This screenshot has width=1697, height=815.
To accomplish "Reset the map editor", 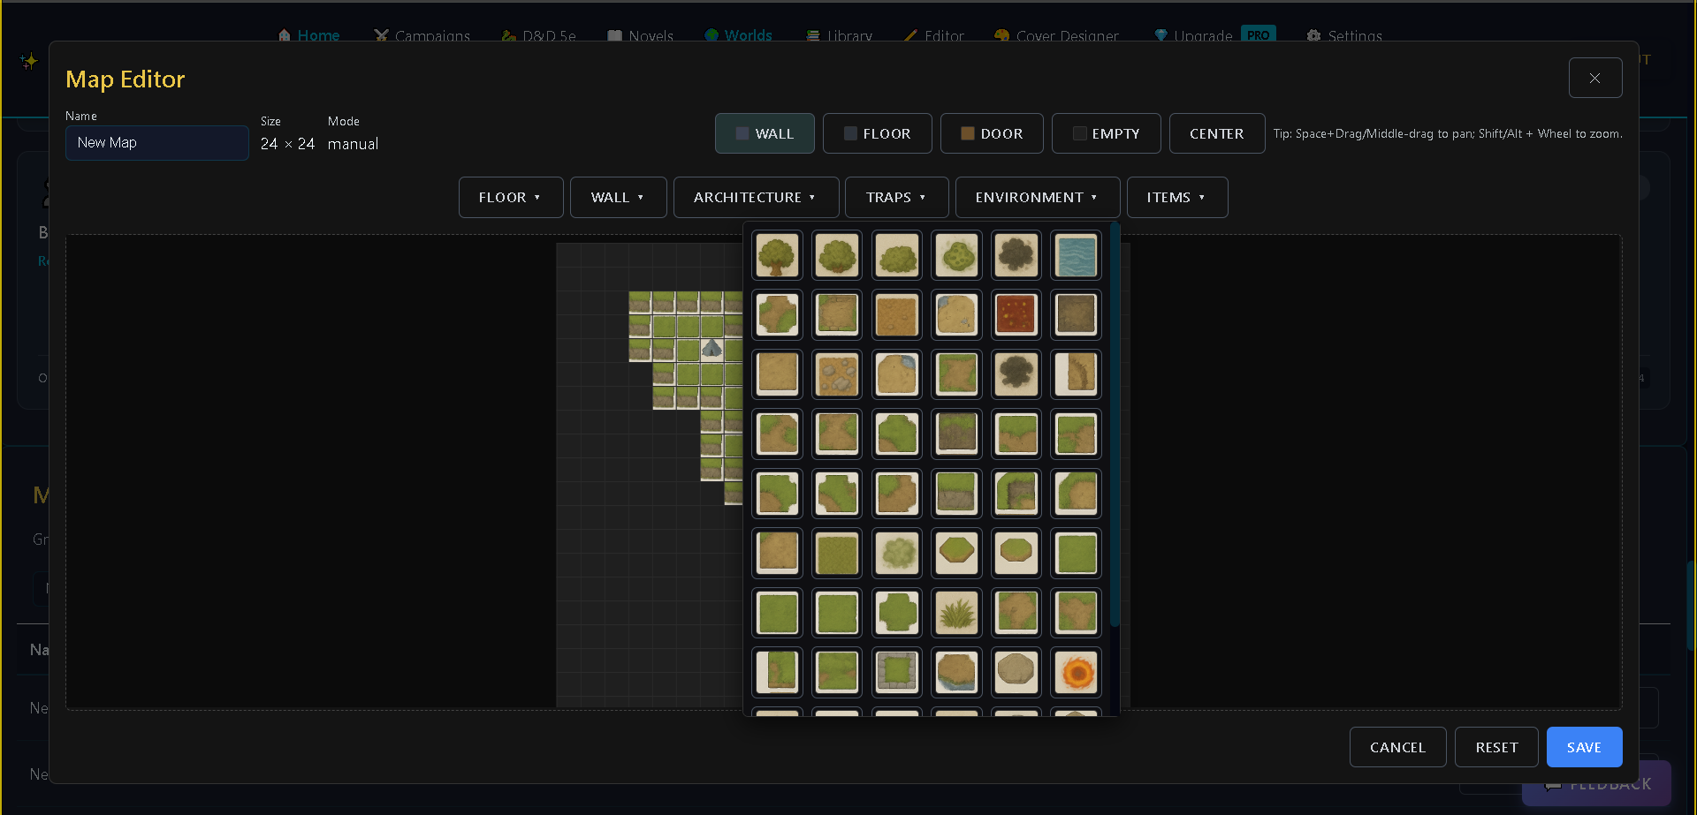I will click(1495, 746).
